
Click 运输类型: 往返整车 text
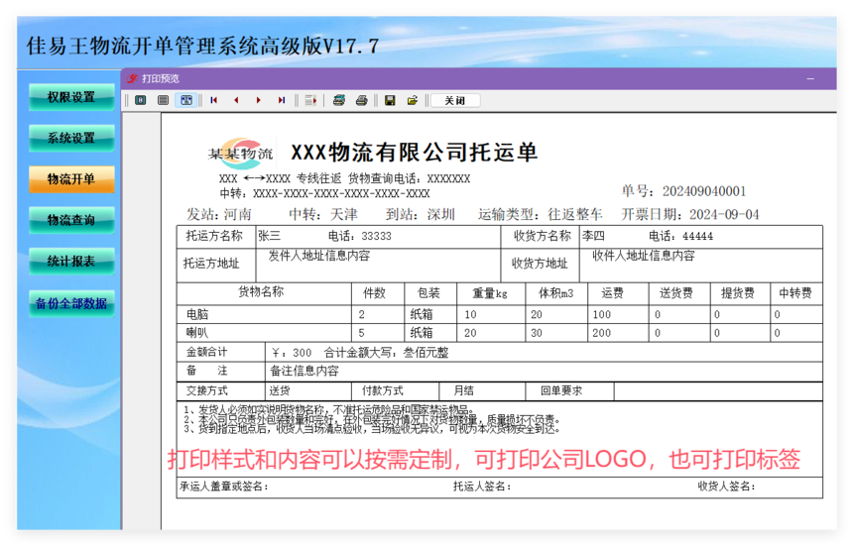[x=541, y=215]
